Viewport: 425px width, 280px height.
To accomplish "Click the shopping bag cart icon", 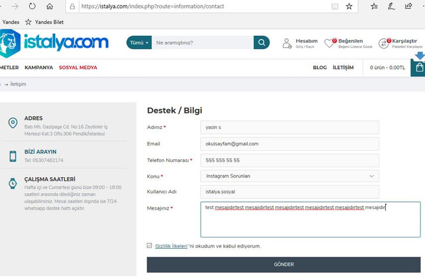I will (419, 67).
